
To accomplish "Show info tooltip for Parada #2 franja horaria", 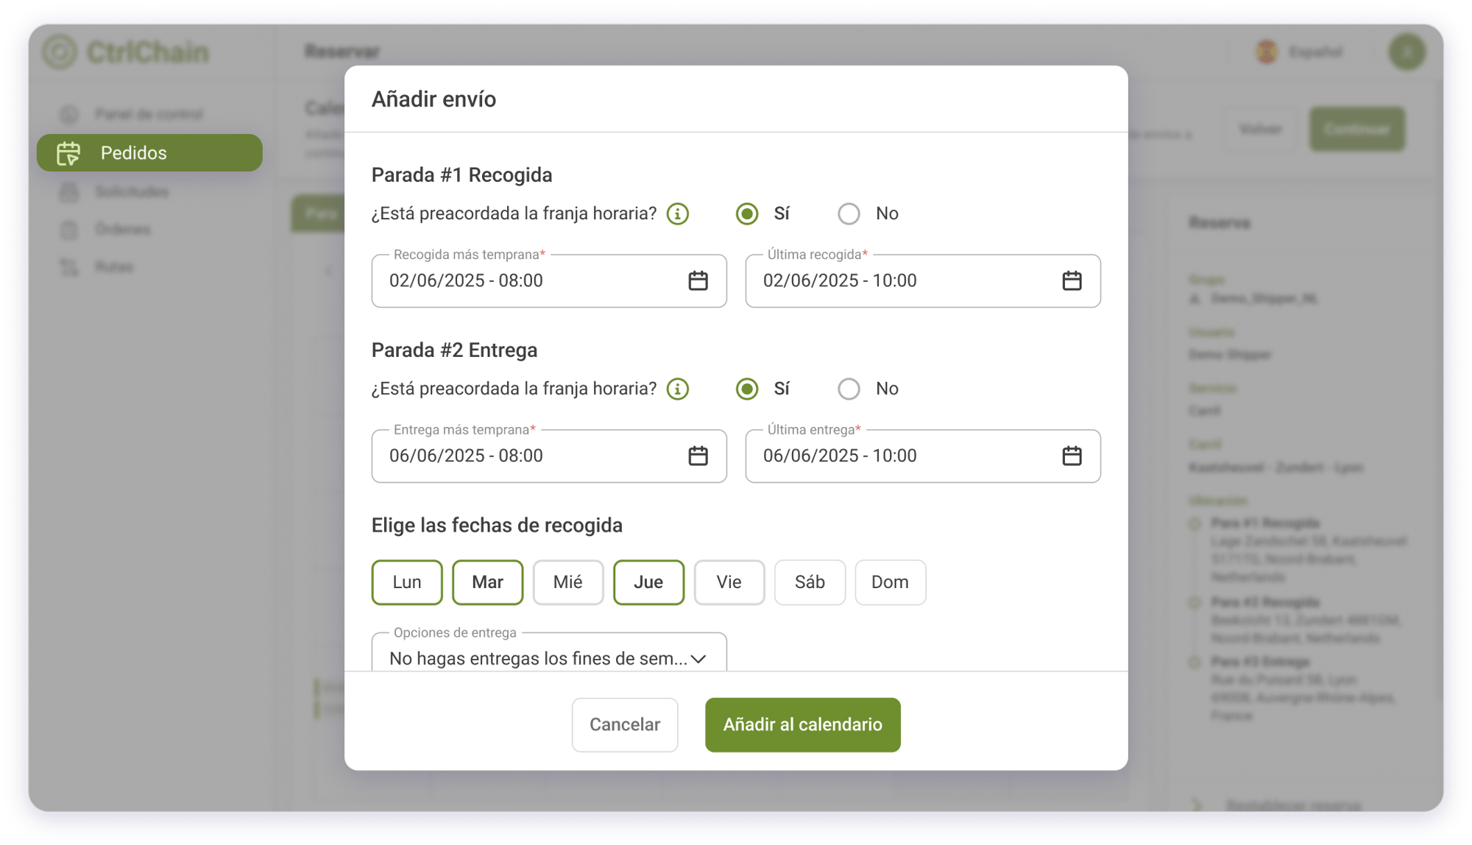I will pos(678,389).
